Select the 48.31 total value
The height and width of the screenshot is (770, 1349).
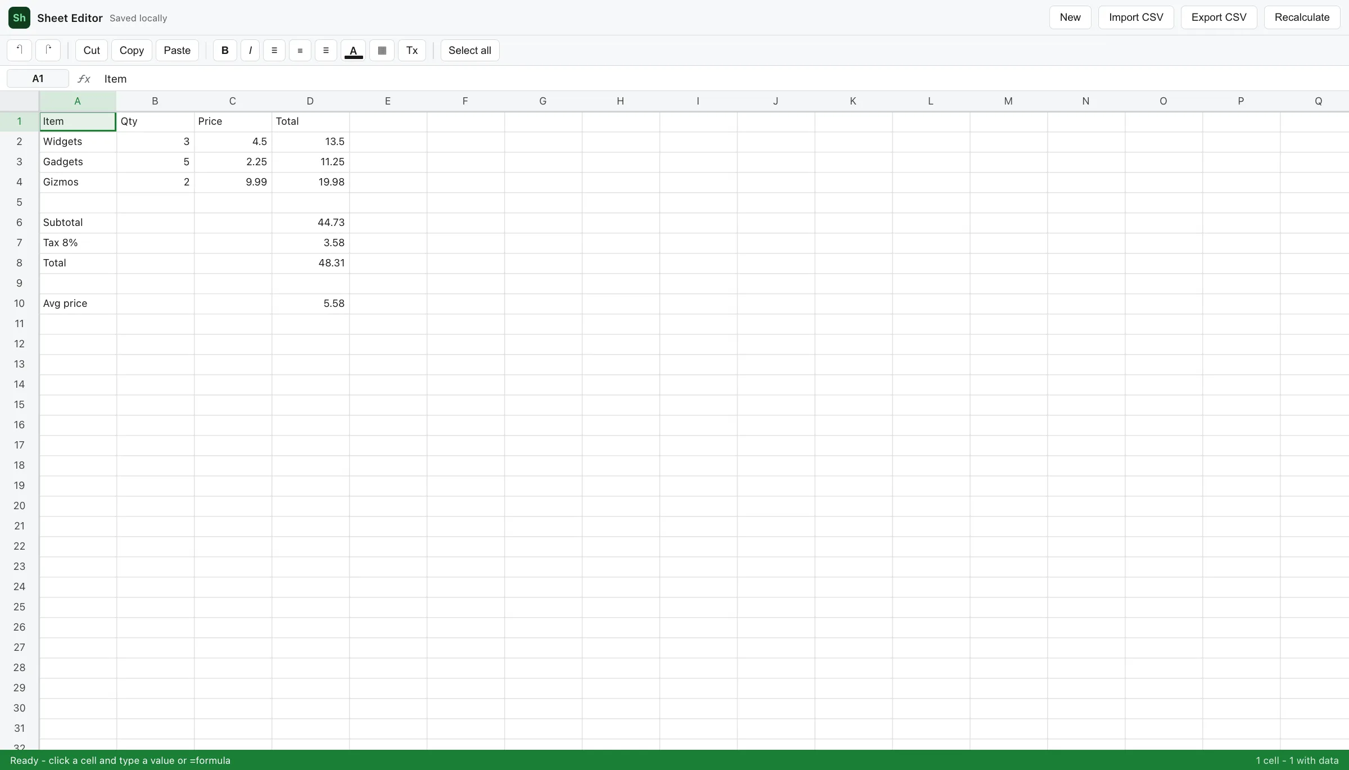pos(310,263)
